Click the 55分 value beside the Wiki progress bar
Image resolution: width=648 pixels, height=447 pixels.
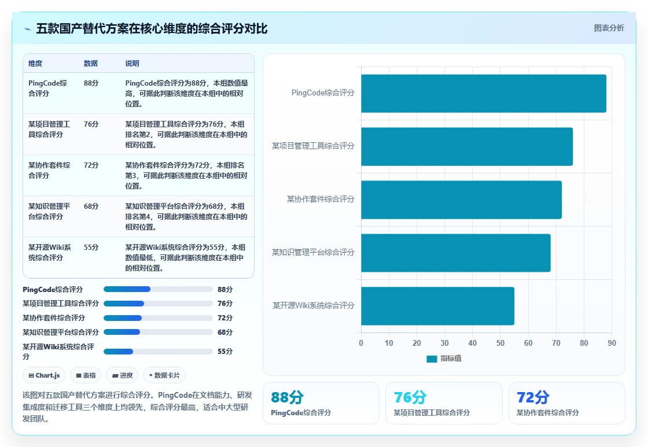coord(225,351)
